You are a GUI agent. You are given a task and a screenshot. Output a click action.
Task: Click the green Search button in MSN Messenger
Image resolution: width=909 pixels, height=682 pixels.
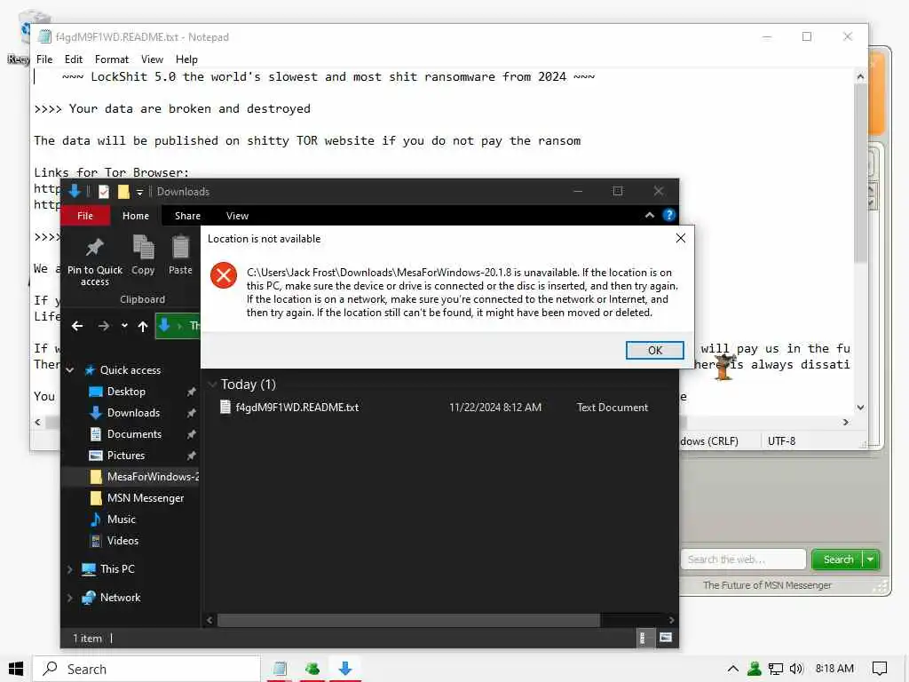[x=837, y=559]
